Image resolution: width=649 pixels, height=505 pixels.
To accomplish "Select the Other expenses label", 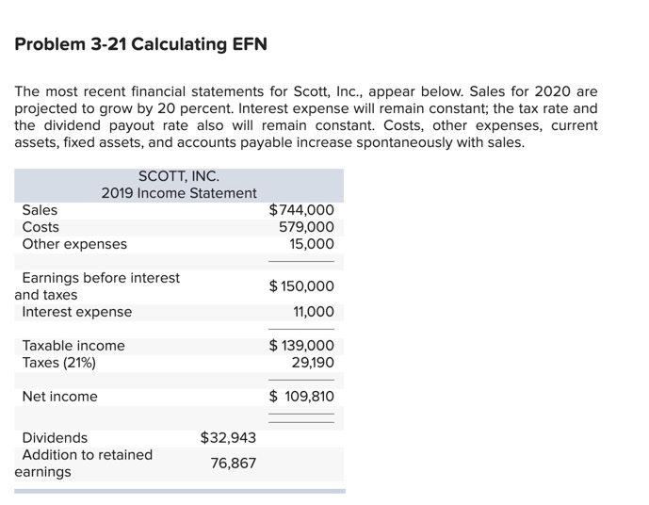I will click(x=74, y=244).
